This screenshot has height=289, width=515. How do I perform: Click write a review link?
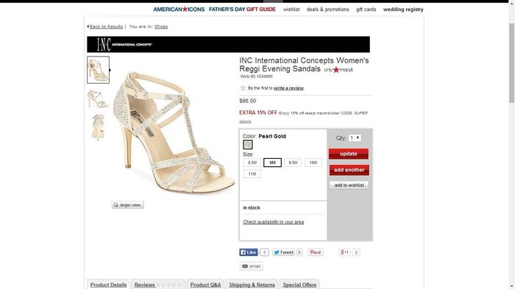click(x=288, y=88)
